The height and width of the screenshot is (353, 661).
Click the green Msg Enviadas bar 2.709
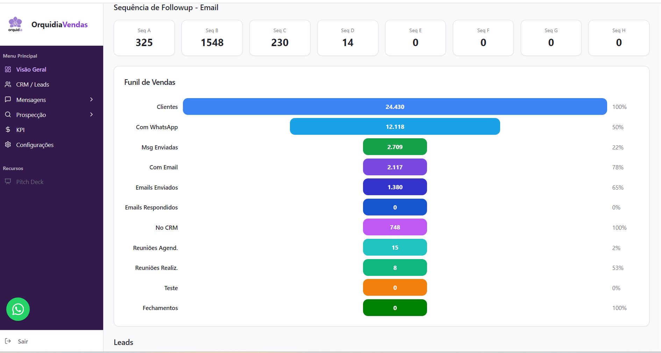pyautogui.click(x=395, y=147)
